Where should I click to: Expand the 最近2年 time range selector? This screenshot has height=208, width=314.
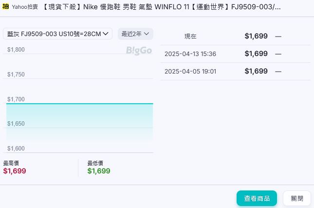[135, 34]
